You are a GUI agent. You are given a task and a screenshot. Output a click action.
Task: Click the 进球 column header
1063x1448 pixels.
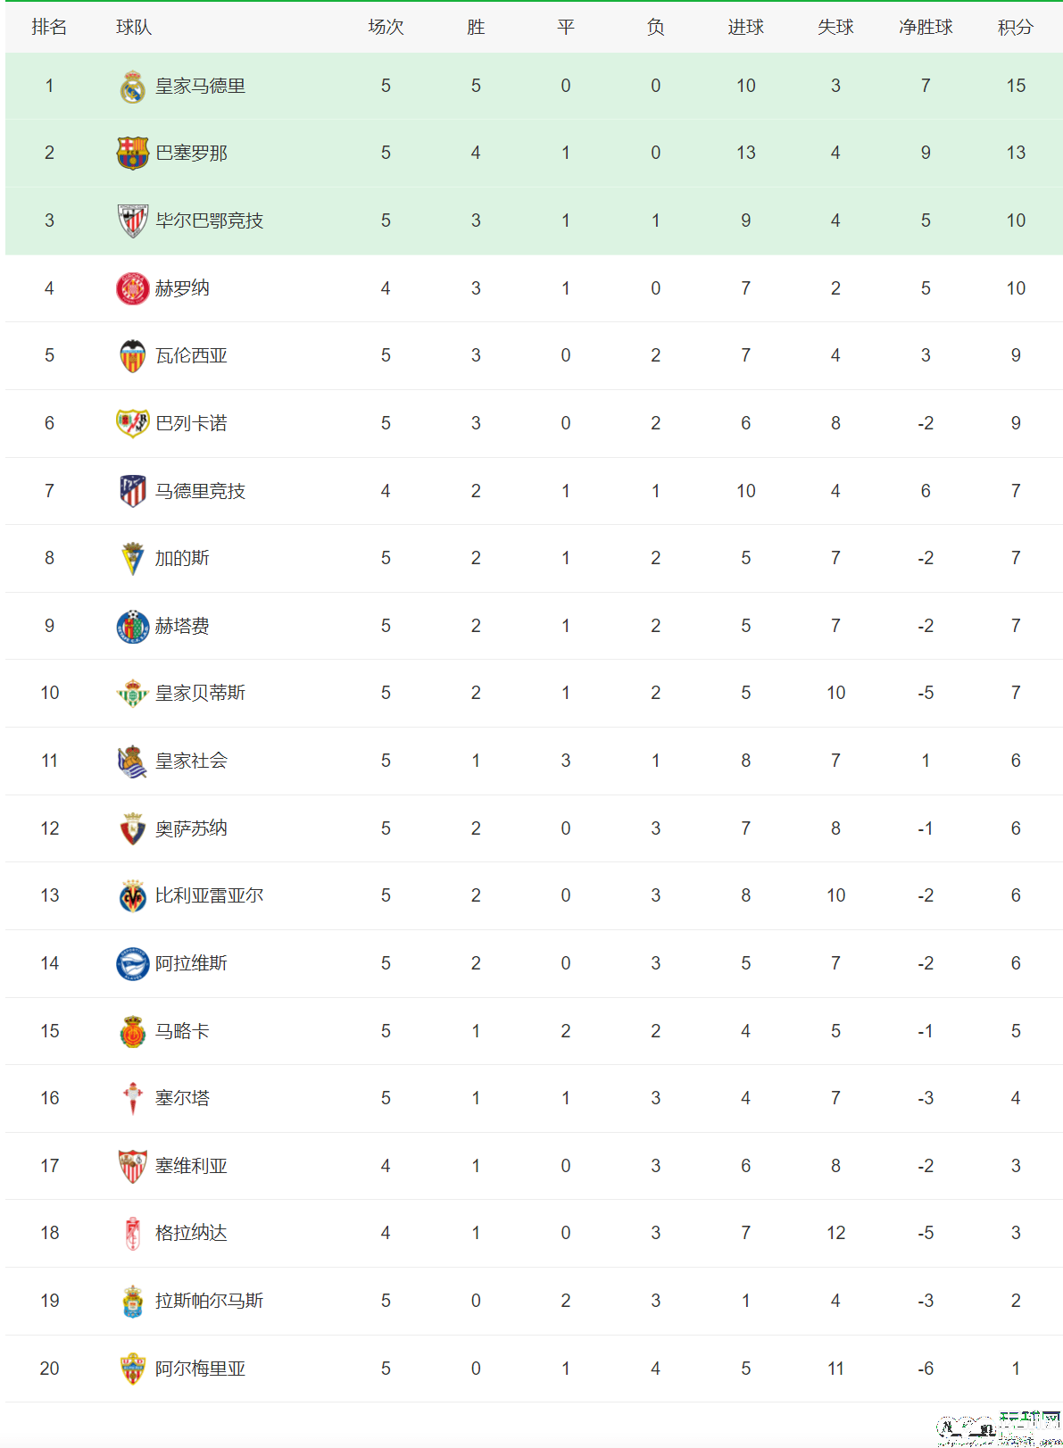coord(745,27)
